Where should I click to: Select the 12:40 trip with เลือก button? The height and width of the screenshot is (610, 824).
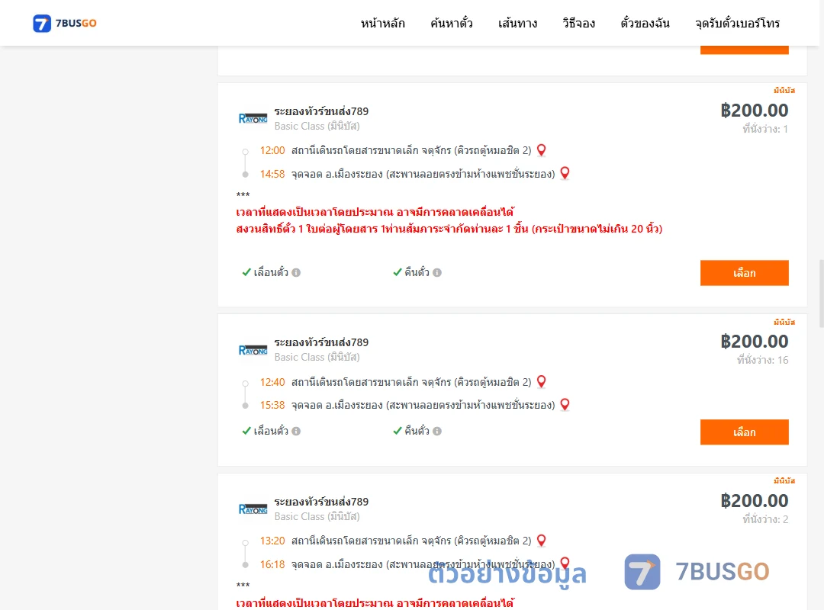coord(744,432)
